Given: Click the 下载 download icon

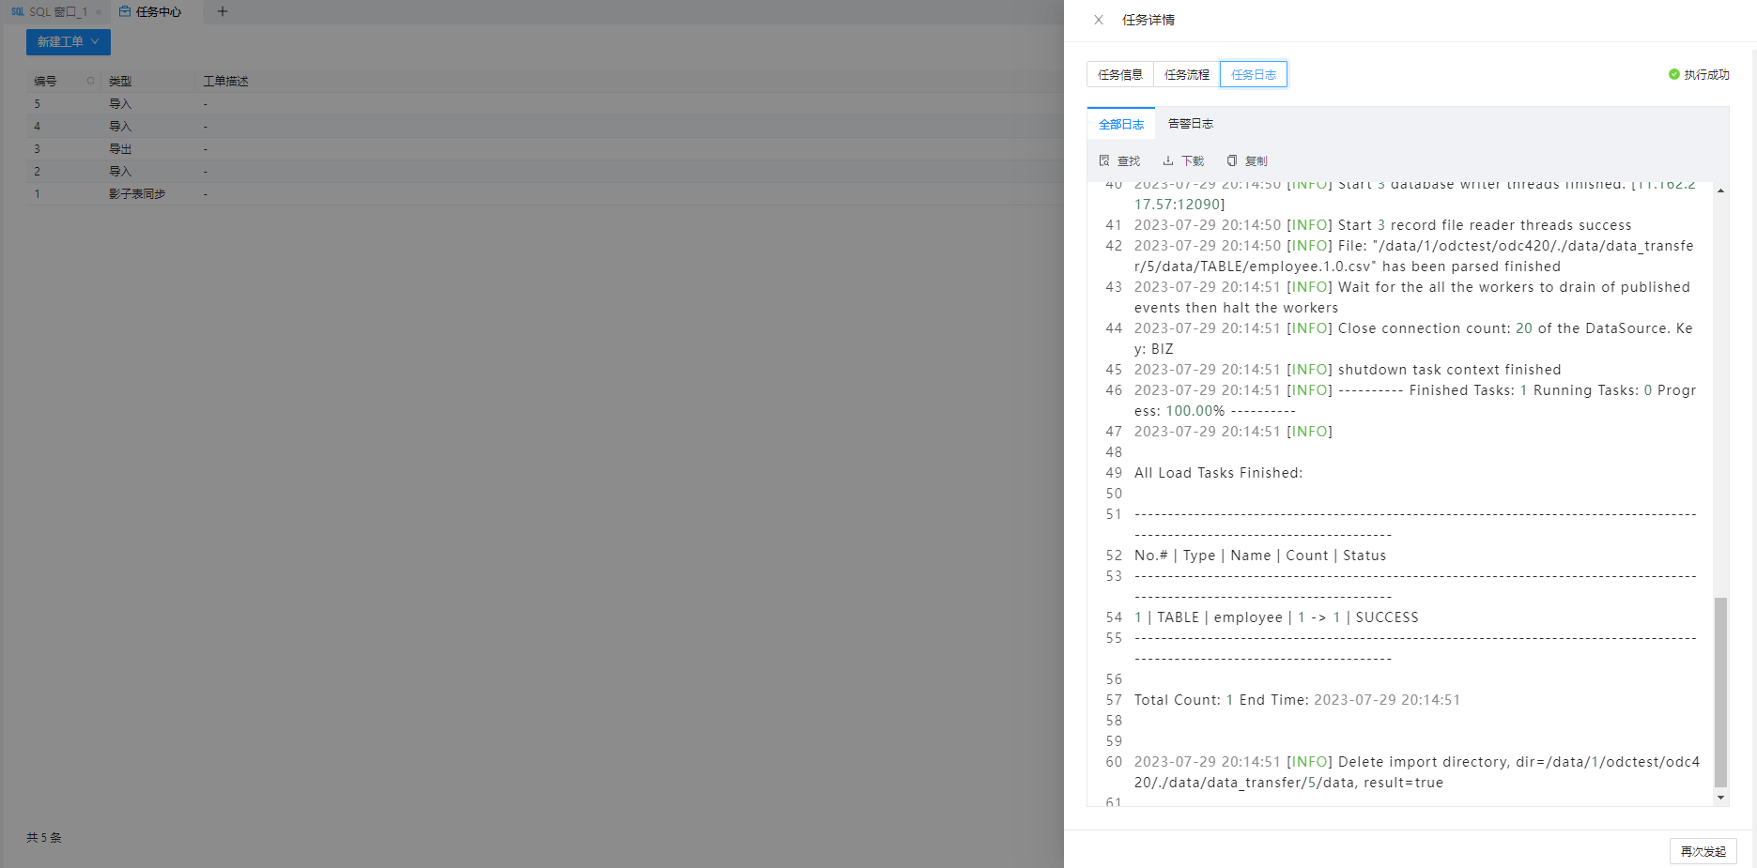Looking at the screenshot, I should tap(1168, 160).
